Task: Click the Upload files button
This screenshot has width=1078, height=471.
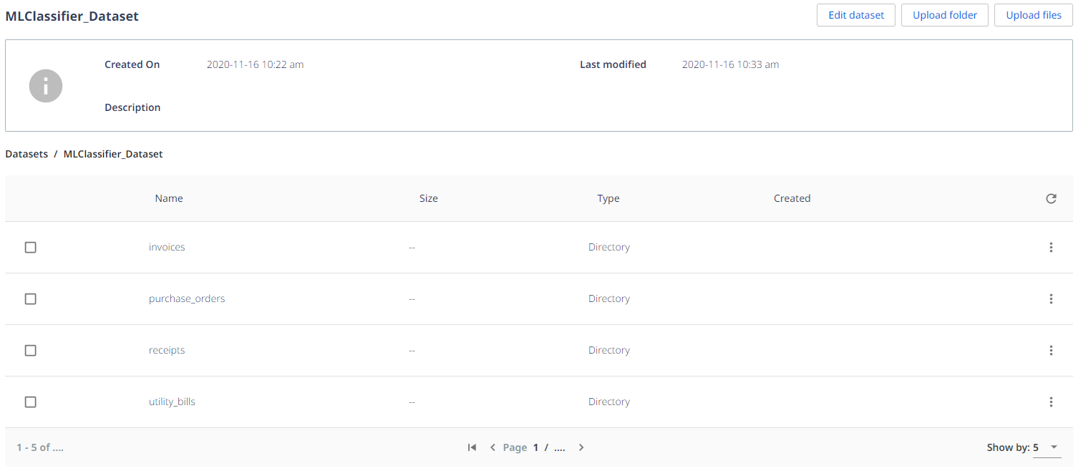Action: click(1033, 14)
